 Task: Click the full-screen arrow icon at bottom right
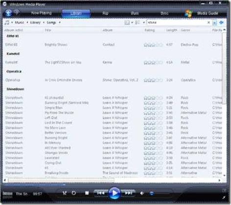[224, 198]
